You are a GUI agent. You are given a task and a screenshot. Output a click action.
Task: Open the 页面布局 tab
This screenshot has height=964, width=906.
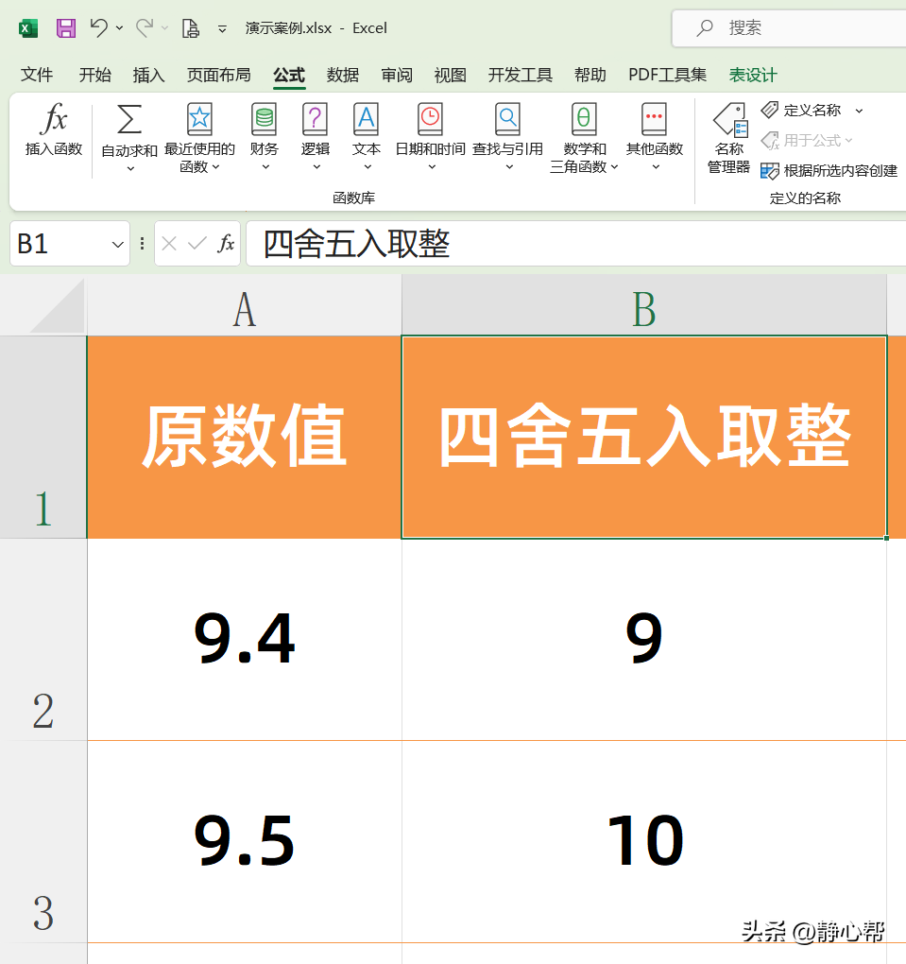[x=219, y=75]
